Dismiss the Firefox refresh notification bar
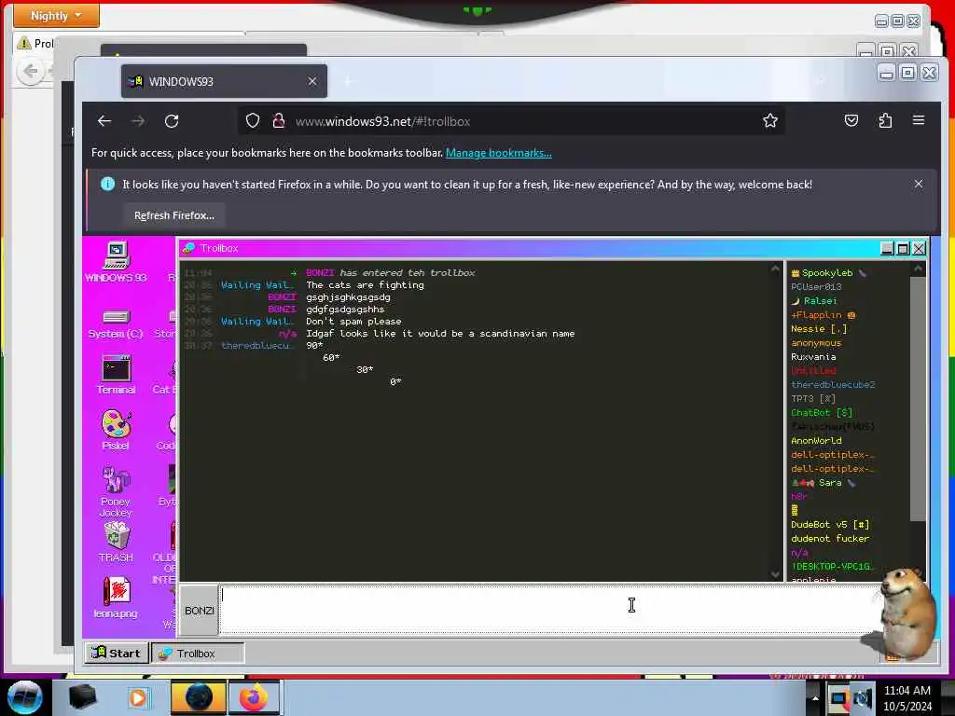Viewport: 955px width, 716px height. [919, 184]
